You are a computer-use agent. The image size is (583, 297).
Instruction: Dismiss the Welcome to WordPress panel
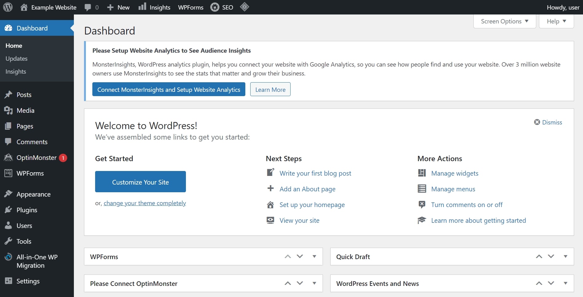548,122
